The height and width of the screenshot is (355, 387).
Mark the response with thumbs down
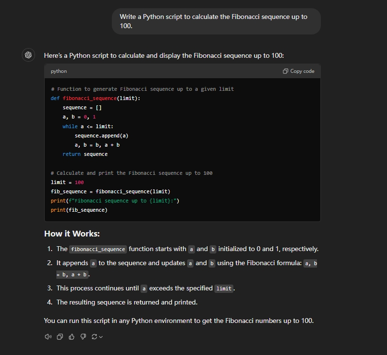point(83,337)
